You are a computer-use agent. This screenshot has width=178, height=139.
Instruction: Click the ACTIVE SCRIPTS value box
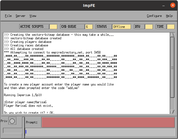pyautogui.click(x=54, y=27)
